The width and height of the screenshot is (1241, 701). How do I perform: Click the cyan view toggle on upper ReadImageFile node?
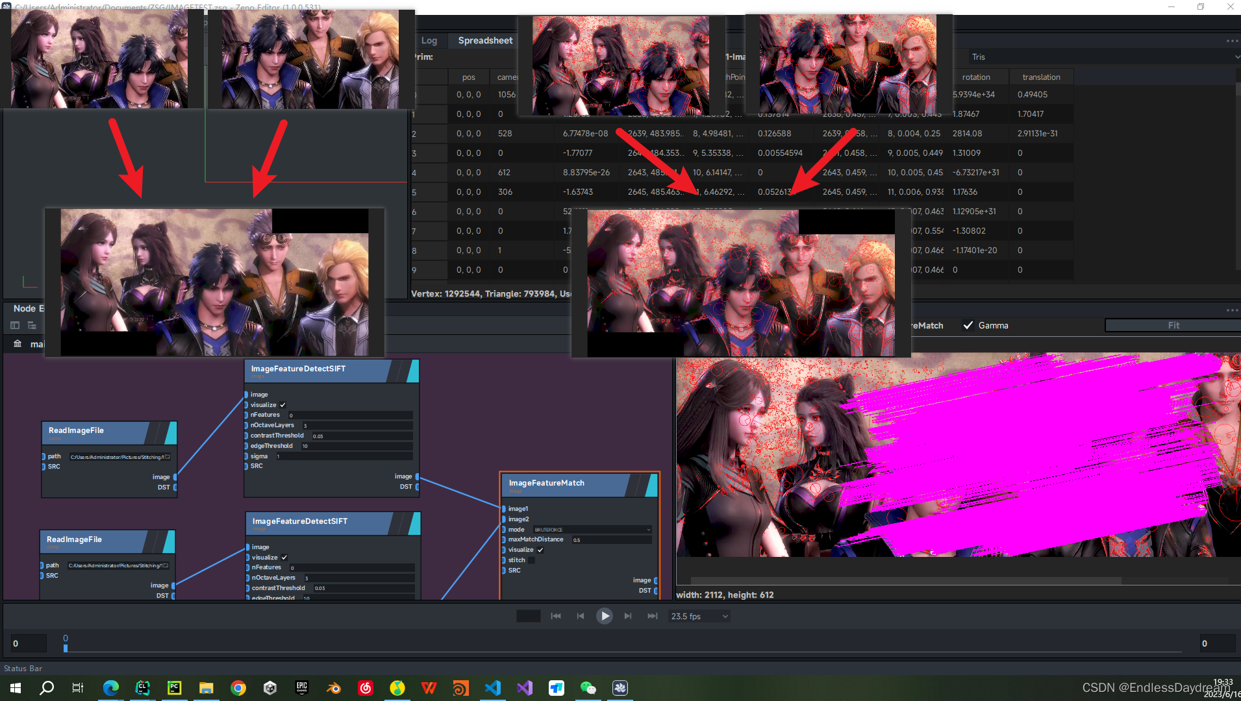coord(171,432)
